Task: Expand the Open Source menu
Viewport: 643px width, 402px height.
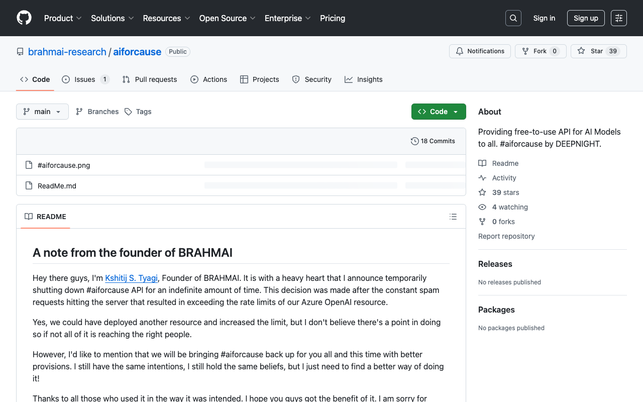Action: point(228,18)
